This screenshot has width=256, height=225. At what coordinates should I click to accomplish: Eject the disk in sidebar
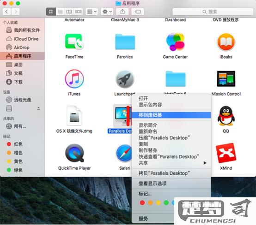coord(38,108)
